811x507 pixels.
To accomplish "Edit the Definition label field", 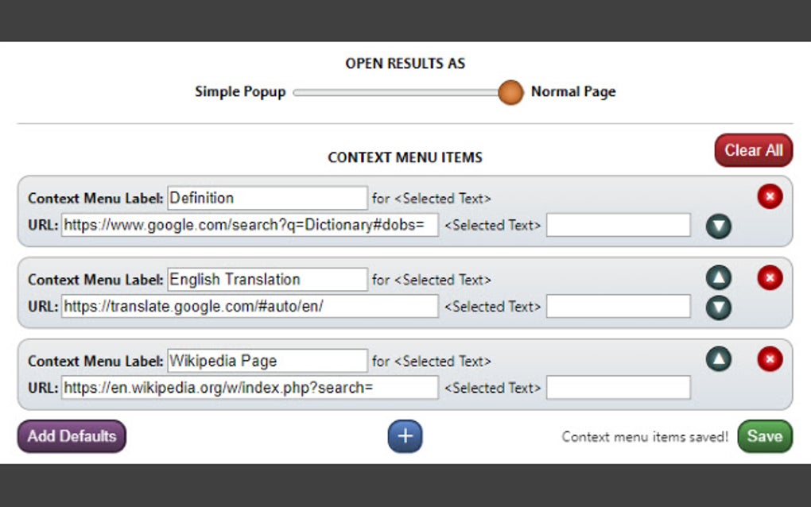I will (266, 197).
